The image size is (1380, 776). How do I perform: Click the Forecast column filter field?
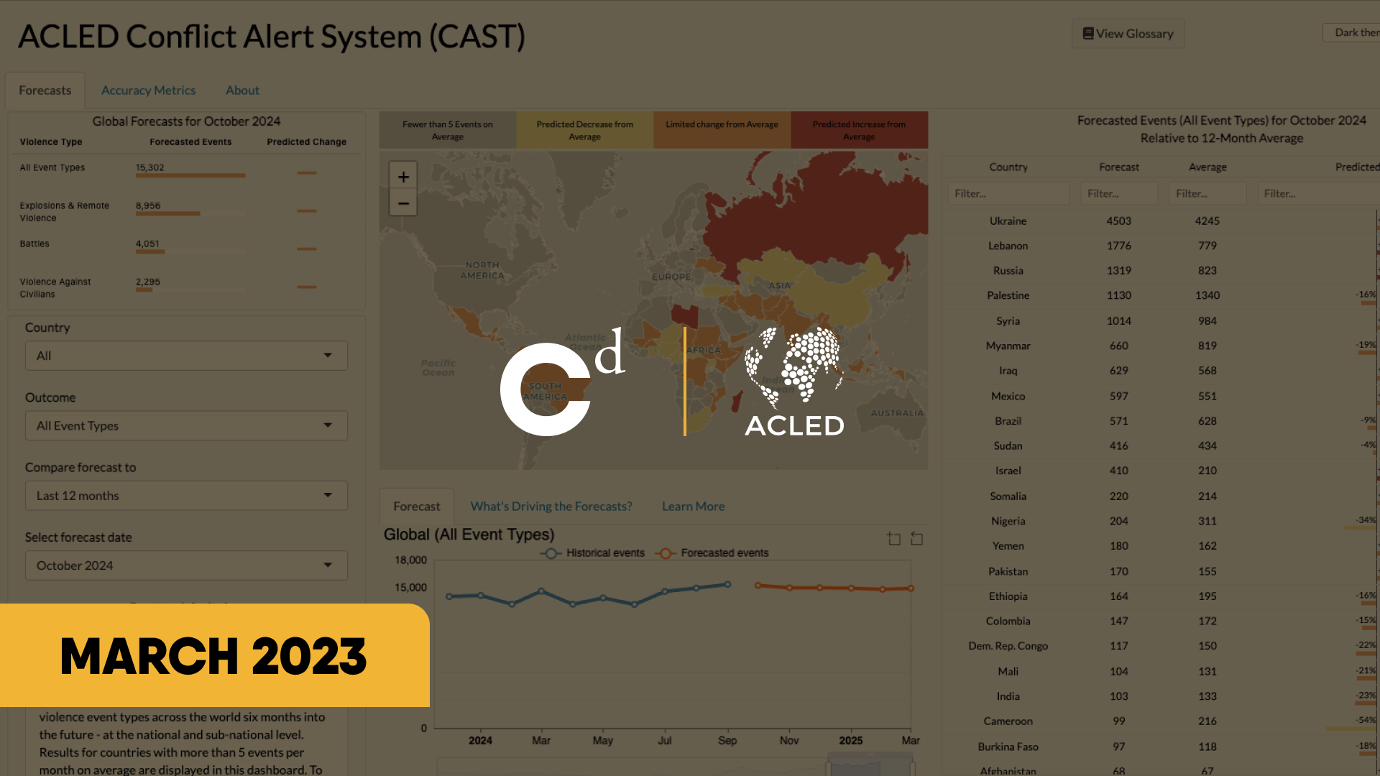point(1118,193)
